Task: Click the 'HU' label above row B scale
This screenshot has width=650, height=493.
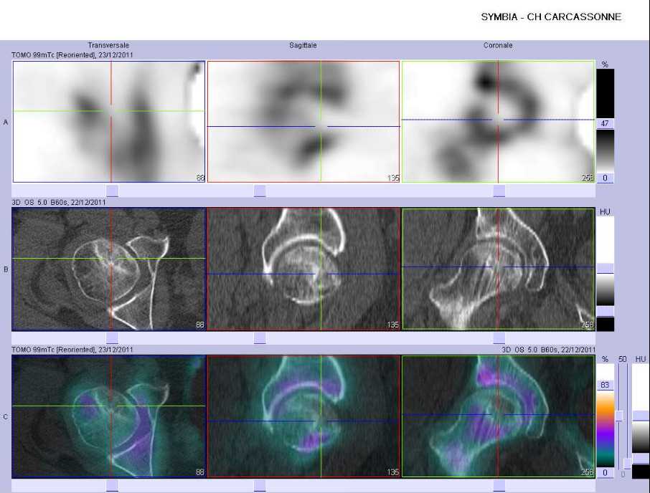Action: [605, 212]
